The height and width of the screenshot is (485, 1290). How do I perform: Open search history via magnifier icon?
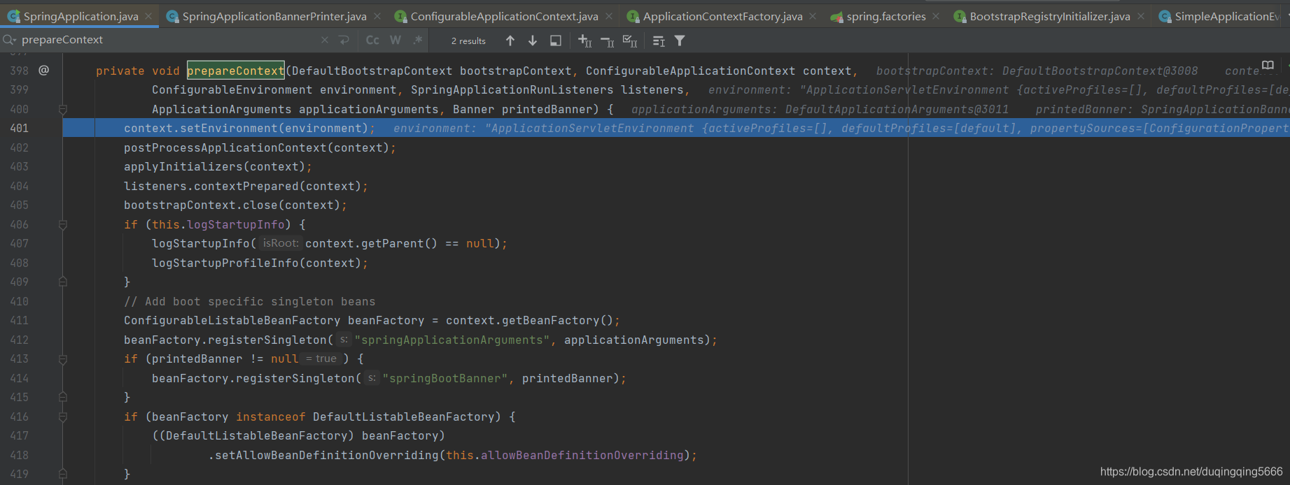click(x=10, y=40)
